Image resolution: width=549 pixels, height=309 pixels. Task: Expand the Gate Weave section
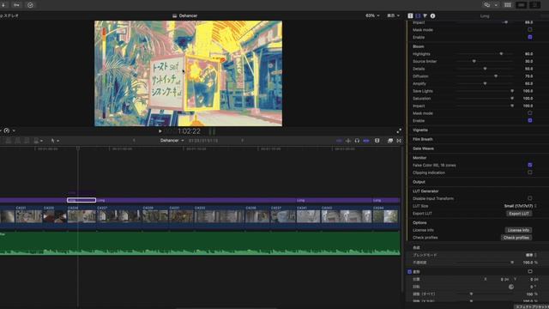coord(423,148)
